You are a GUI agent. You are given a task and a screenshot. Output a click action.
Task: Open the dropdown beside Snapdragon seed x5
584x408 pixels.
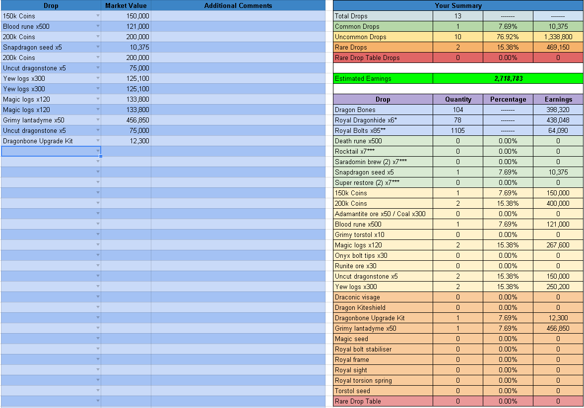[x=98, y=47]
